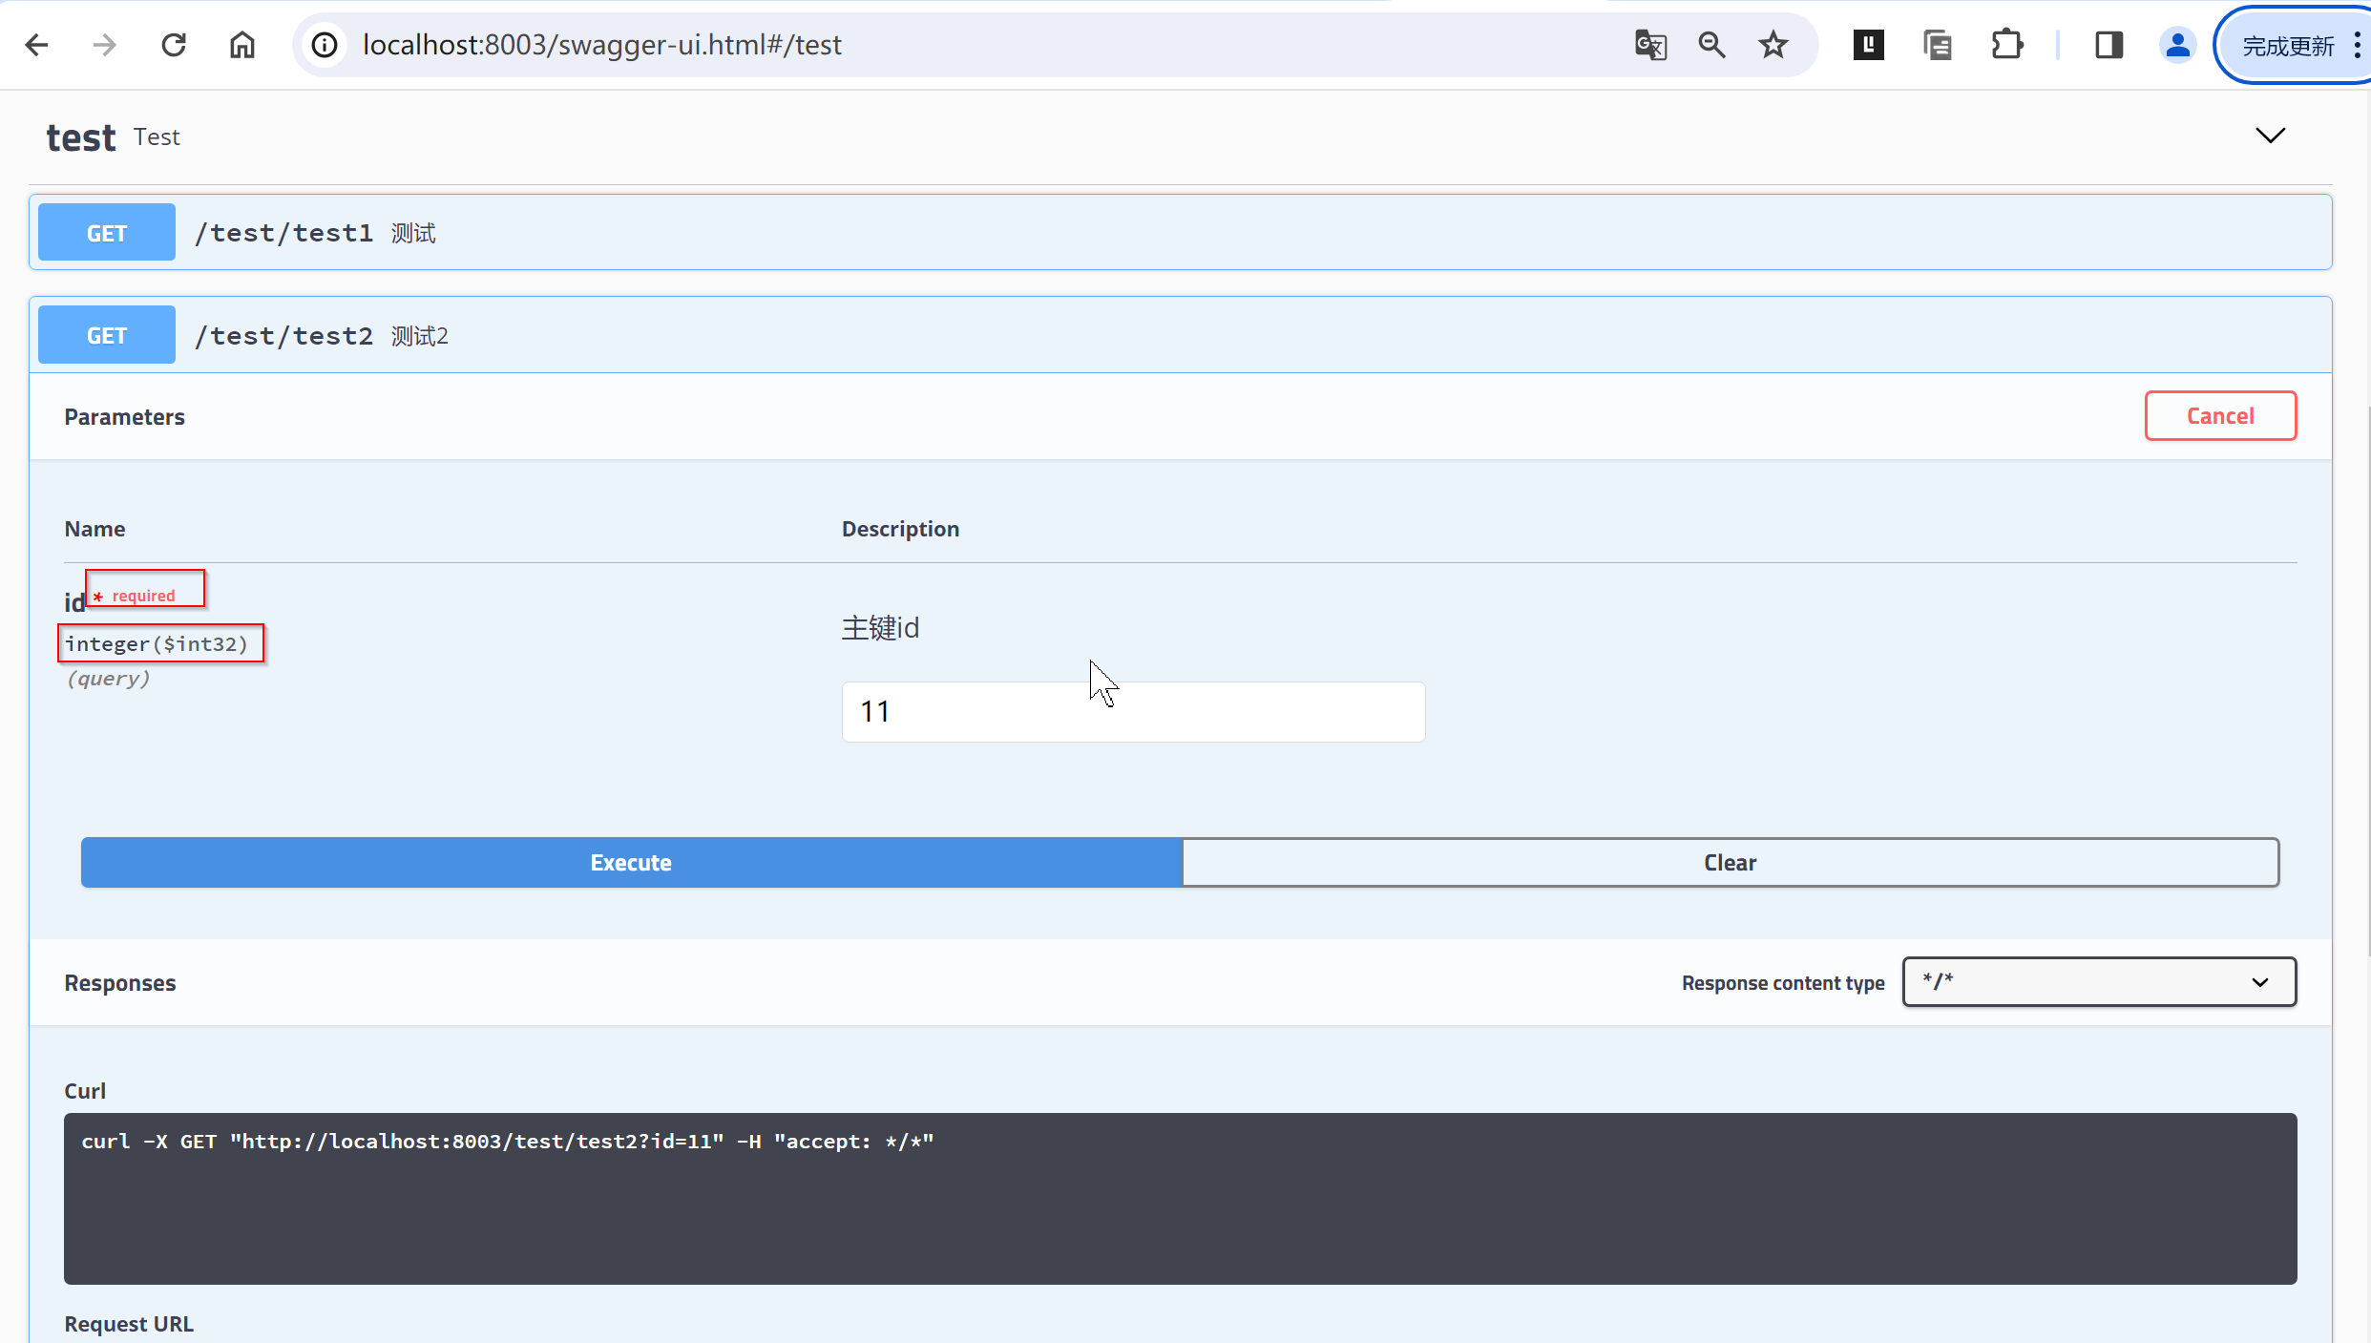Expand the GET /test/test1 operation
This screenshot has height=1343, width=2371.
tap(1180, 232)
